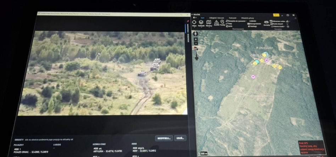The width and height of the screenshot is (336, 157).
Task: Select the ORUS-L yellow marker
Action: [264, 55]
